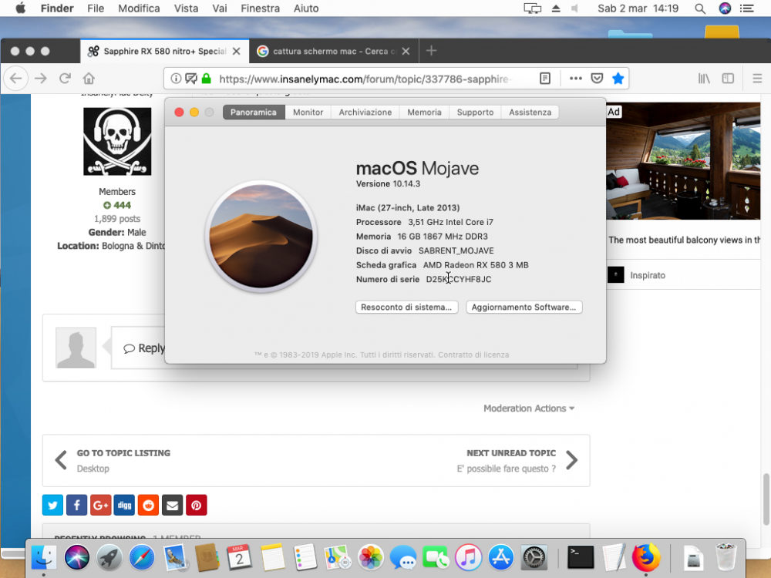Open System Preferences from the Dock
The width and height of the screenshot is (771, 578).
click(534, 558)
